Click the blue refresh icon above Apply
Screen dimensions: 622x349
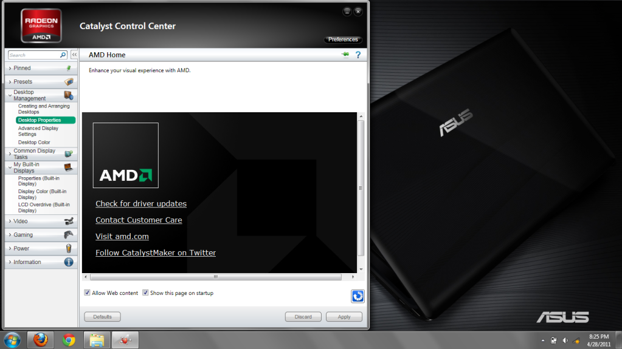pos(358,296)
